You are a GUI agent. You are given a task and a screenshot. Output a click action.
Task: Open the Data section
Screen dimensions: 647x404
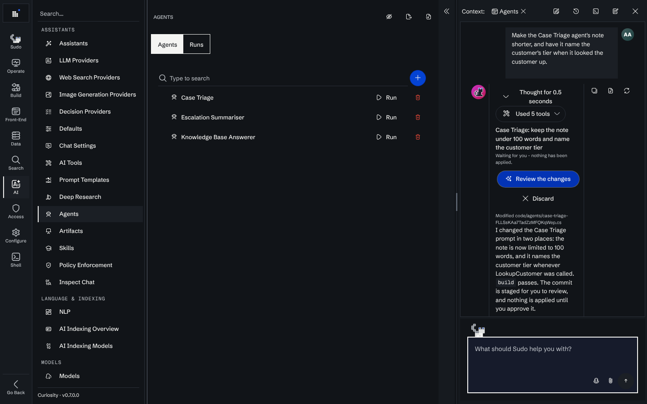coord(16,138)
